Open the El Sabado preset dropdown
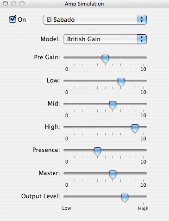The width and height of the screenshot is (169, 221). click(95, 19)
